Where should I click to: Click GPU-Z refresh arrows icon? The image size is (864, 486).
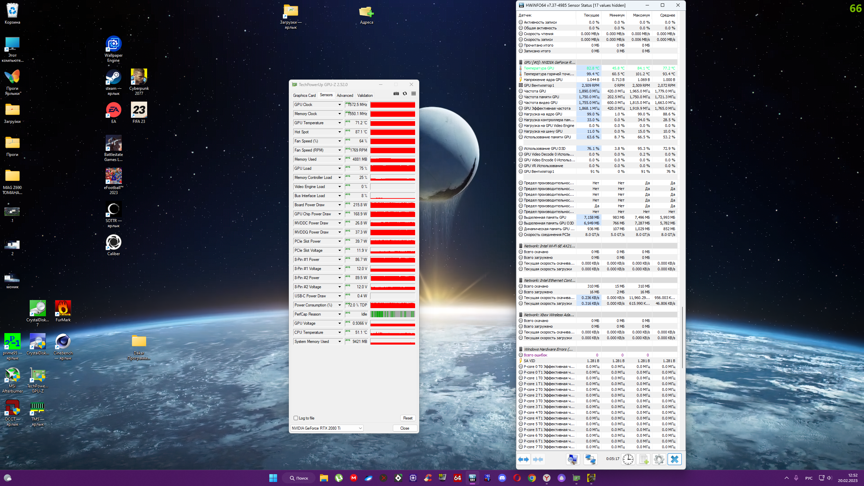click(405, 94)
